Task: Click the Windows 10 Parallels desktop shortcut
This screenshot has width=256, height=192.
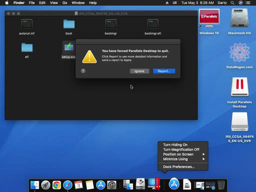Action: pos(209,18)
